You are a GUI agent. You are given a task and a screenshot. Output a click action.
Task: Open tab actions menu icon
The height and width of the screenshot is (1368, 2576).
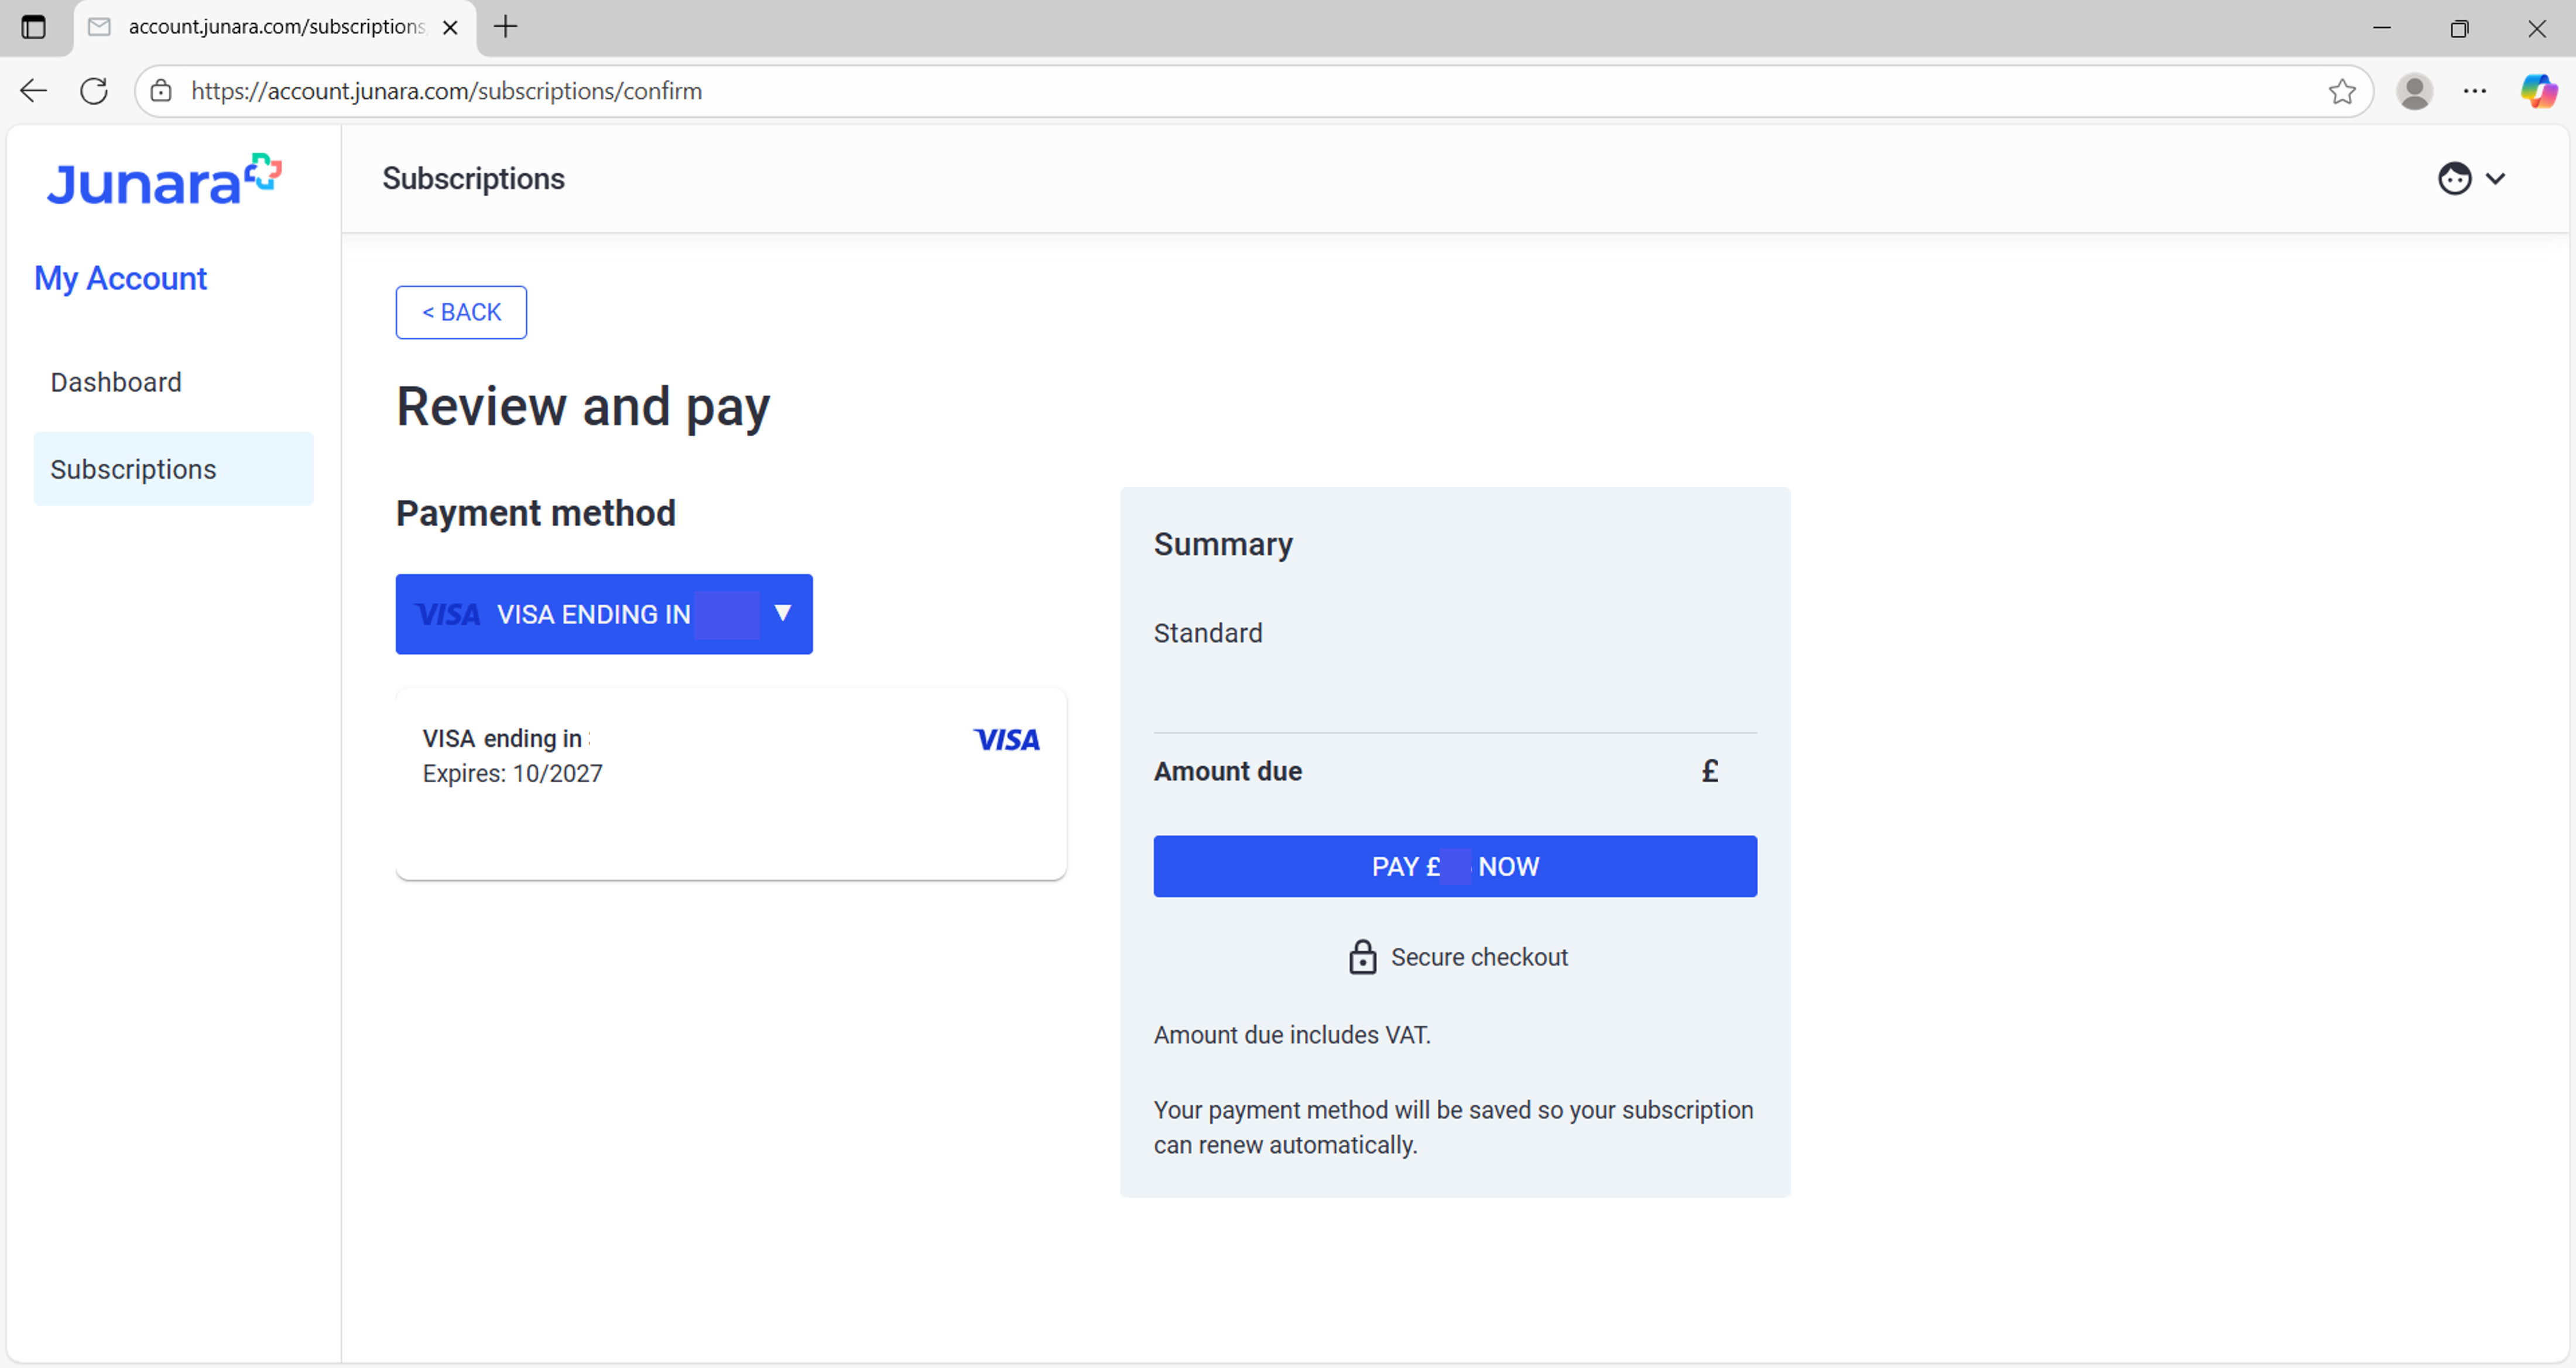33,27
